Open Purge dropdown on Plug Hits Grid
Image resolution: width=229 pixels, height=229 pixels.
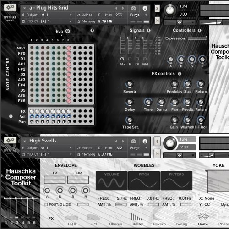tap(146, 15)
